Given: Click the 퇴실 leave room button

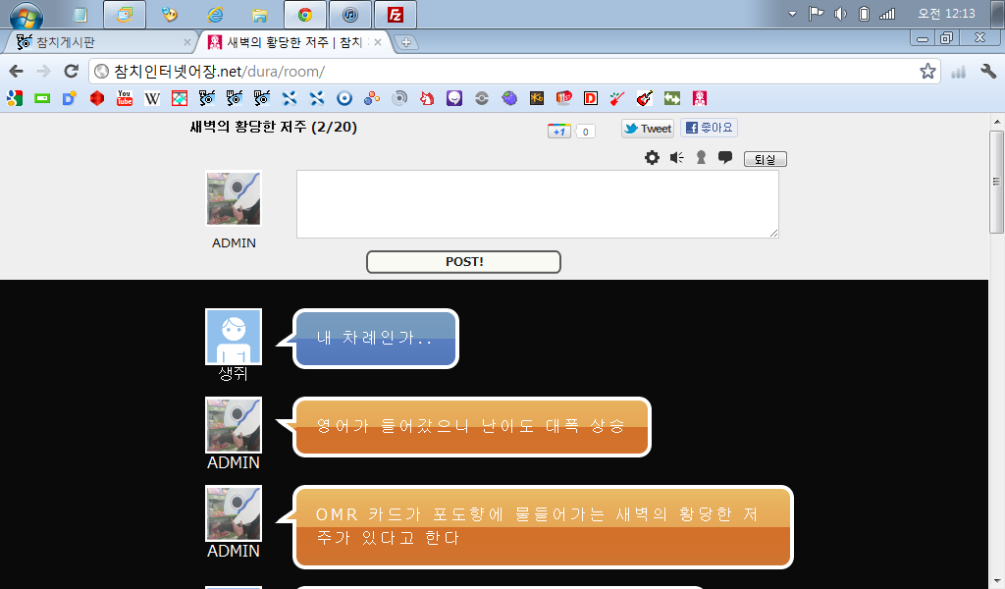Looking at the screenshot, I should pos(765,159).
